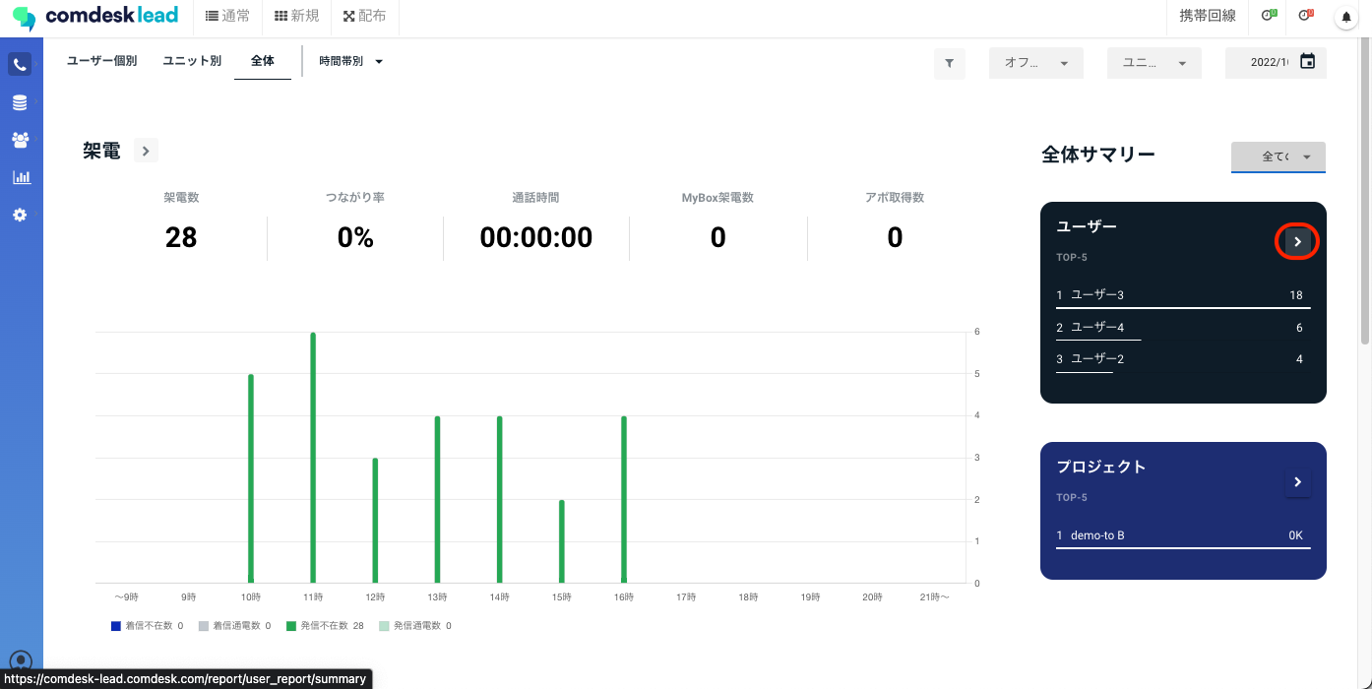Click the arrow on the ユーザー card
The image size is (1372, 689).
click(1297, 241)
